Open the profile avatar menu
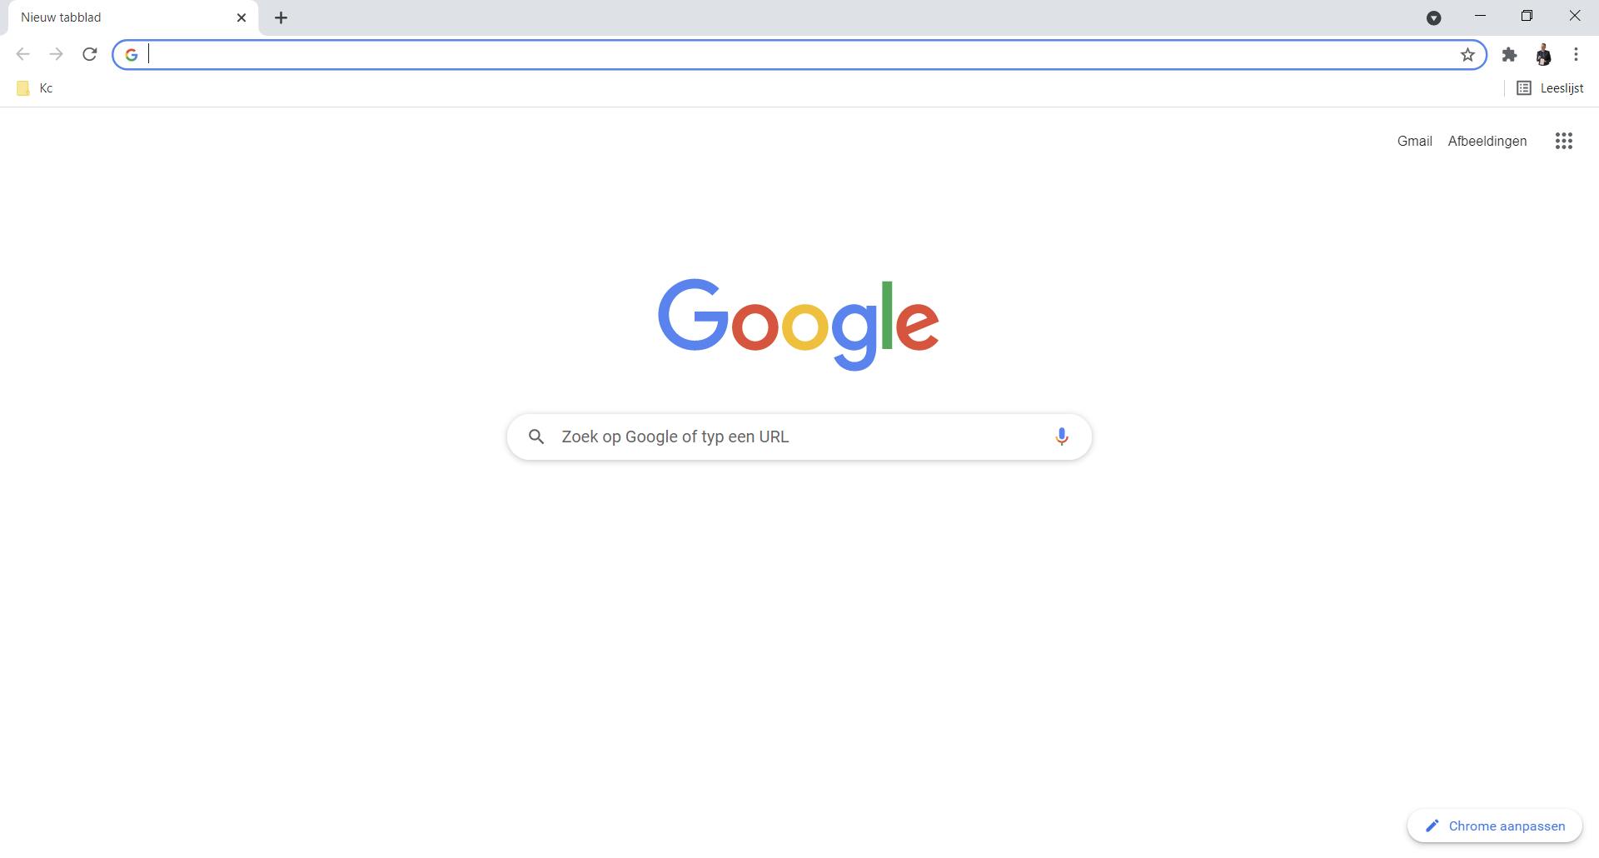1599x858 pixels. click(x=1543, y=55)
